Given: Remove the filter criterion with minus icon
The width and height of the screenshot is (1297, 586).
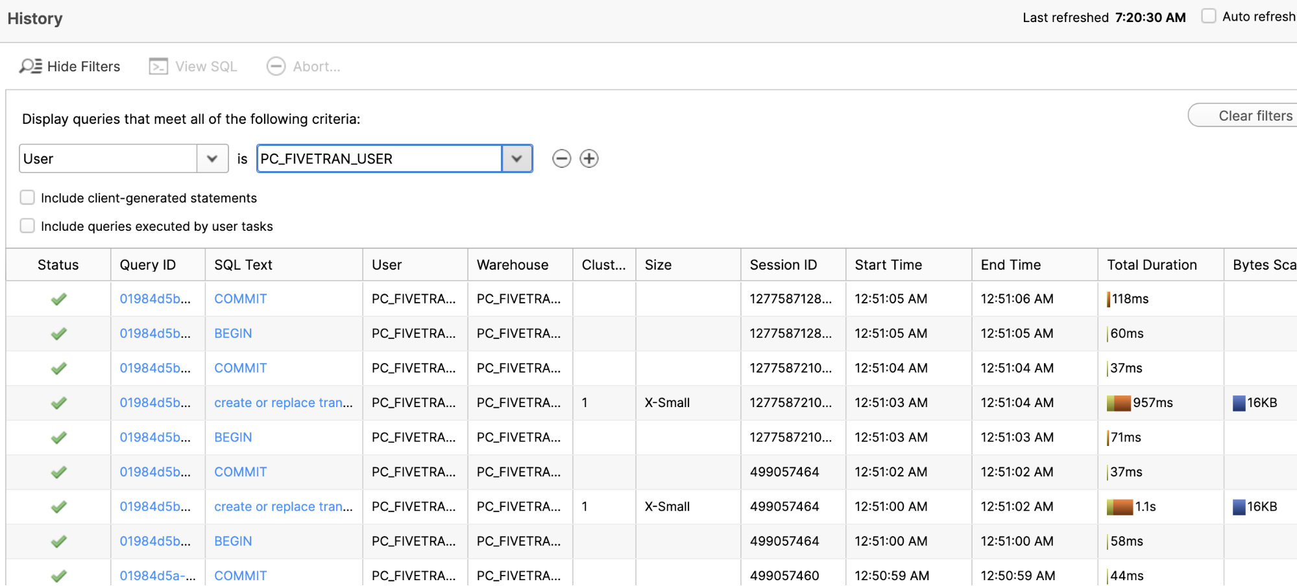Looking at the screenshot, I should (x=561, y=159).
